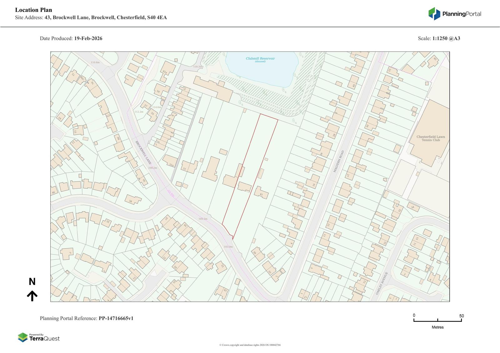Click the Chesterfield Lawn Tennis Club label
Screen dimensions: 500x353
click(431, 138)
